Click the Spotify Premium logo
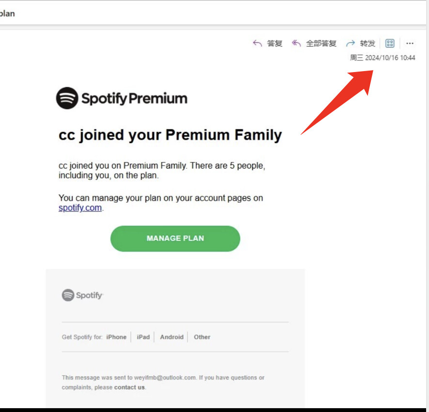This screenshot has width=429, height=412. (122, 98)
